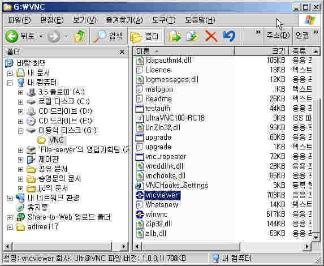Screen dimensions: 324x266
Task: Select Readme file icon
Action: [x=140, y=98]
